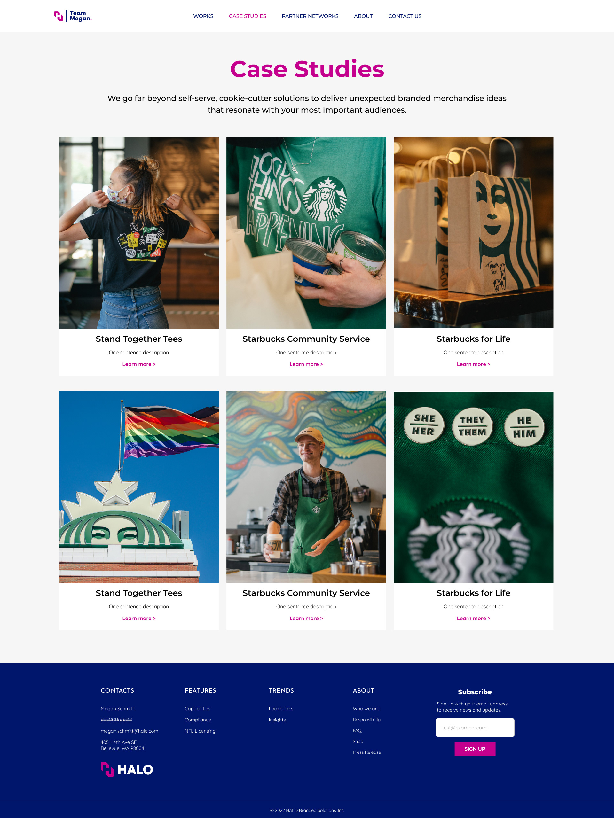Open the green shirt Community Service photo
614x818 pixels.
(306, 233)
